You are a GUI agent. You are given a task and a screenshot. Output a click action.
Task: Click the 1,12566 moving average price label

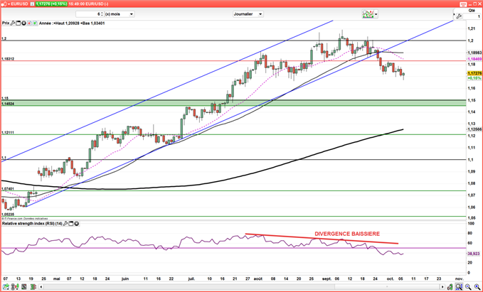[x=474, y=129]
